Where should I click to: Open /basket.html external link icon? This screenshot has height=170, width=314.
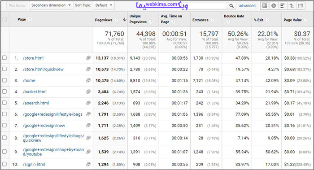88,92
